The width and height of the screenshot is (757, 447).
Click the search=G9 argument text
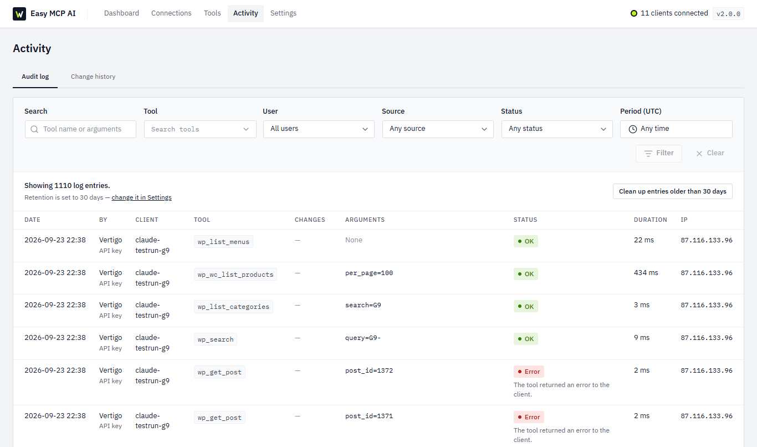(363, 305)
